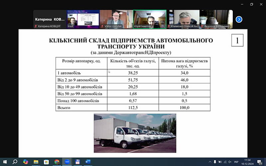
Task: Click microphone tray icon
Action: coord(215,162)
